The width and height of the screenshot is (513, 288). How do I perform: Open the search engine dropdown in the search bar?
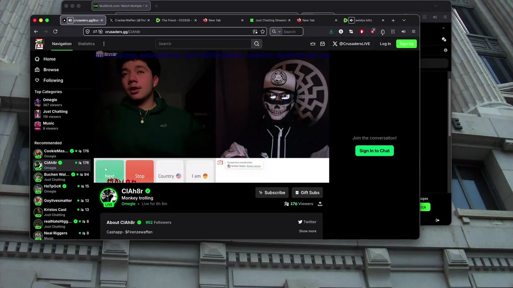click(276, 32)
